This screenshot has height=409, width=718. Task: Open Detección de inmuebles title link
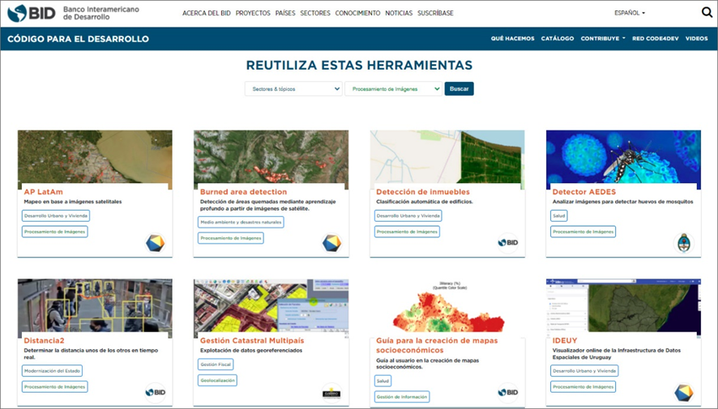pyautogui.click(x=423, y=192)
